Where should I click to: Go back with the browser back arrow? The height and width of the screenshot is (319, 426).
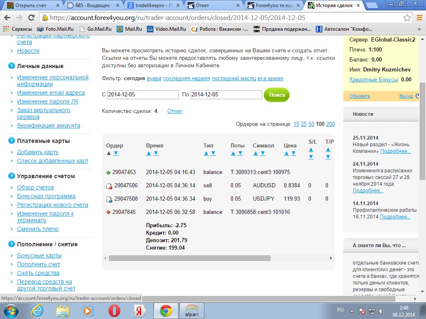click(7, 17)
